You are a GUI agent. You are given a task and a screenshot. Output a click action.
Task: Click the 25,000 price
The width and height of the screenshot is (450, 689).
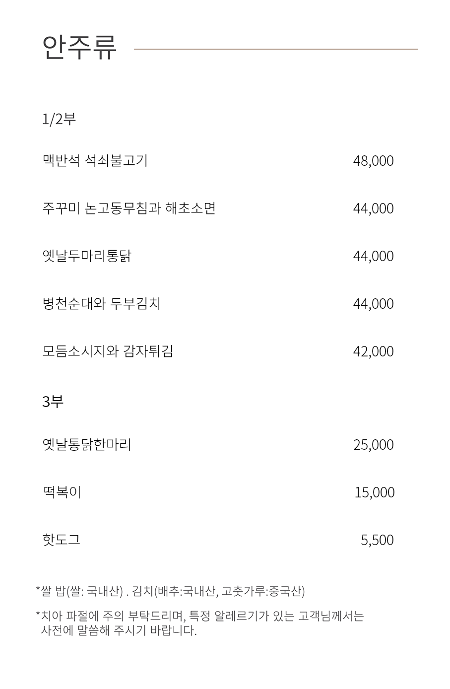coord(374,445)
